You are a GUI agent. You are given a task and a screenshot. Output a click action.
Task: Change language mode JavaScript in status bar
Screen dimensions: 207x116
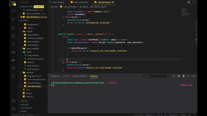click(x=173, y=115)
